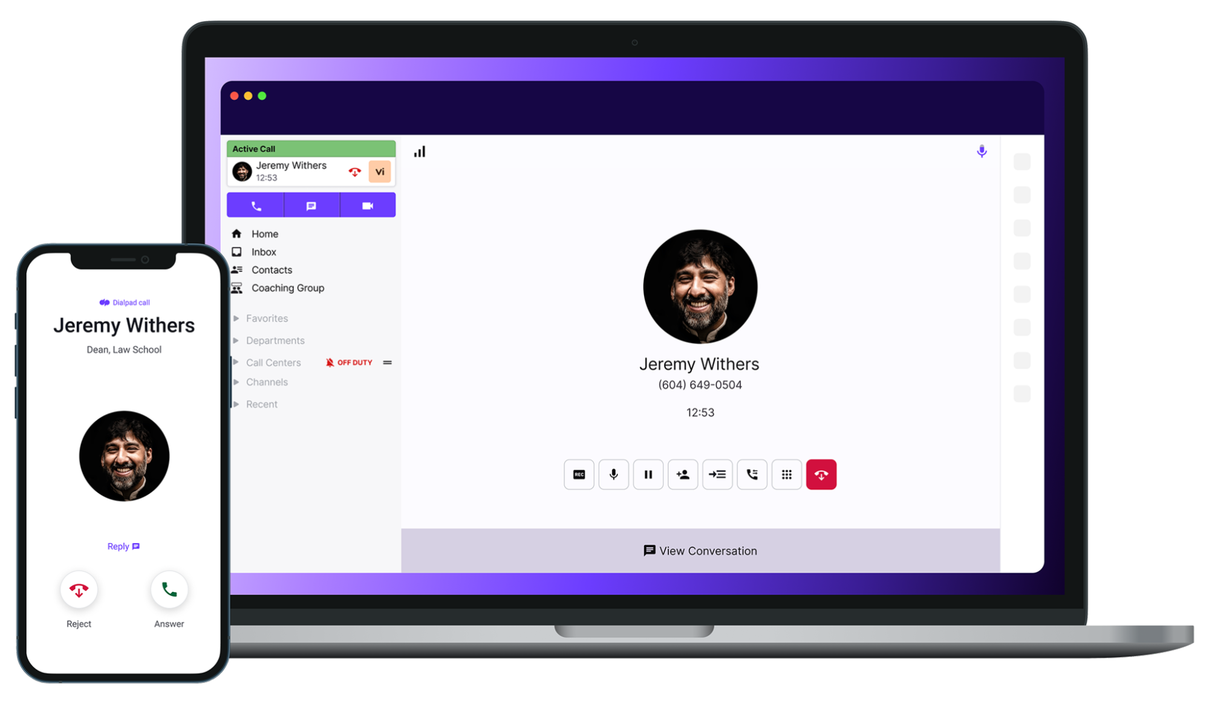The height and width of the screenshot is (708, 1209).
Task: Click the add participant icon
Action: click(x=683, y=475)
